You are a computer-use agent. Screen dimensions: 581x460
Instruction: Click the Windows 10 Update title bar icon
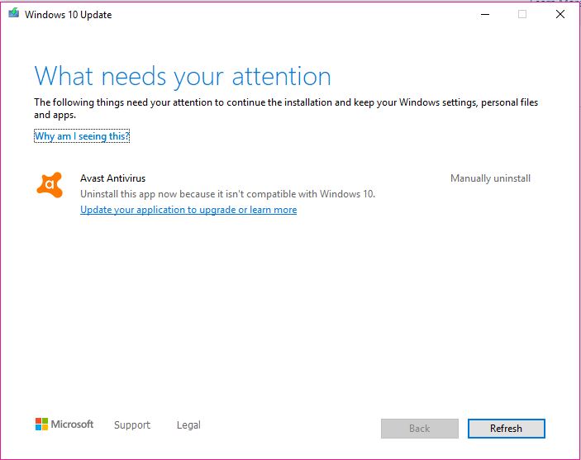coord(14,13)
